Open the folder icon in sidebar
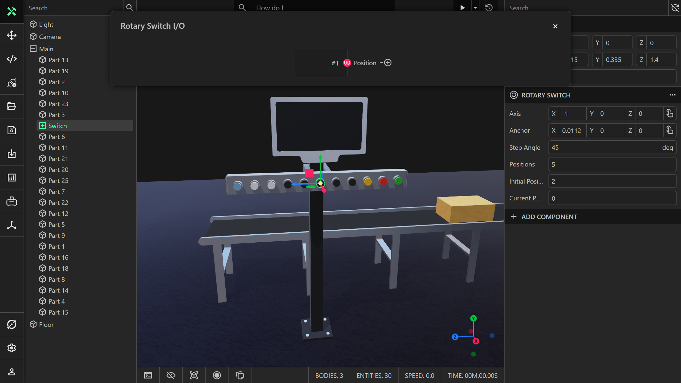The image size is (681, 383). tap(12, 106)
